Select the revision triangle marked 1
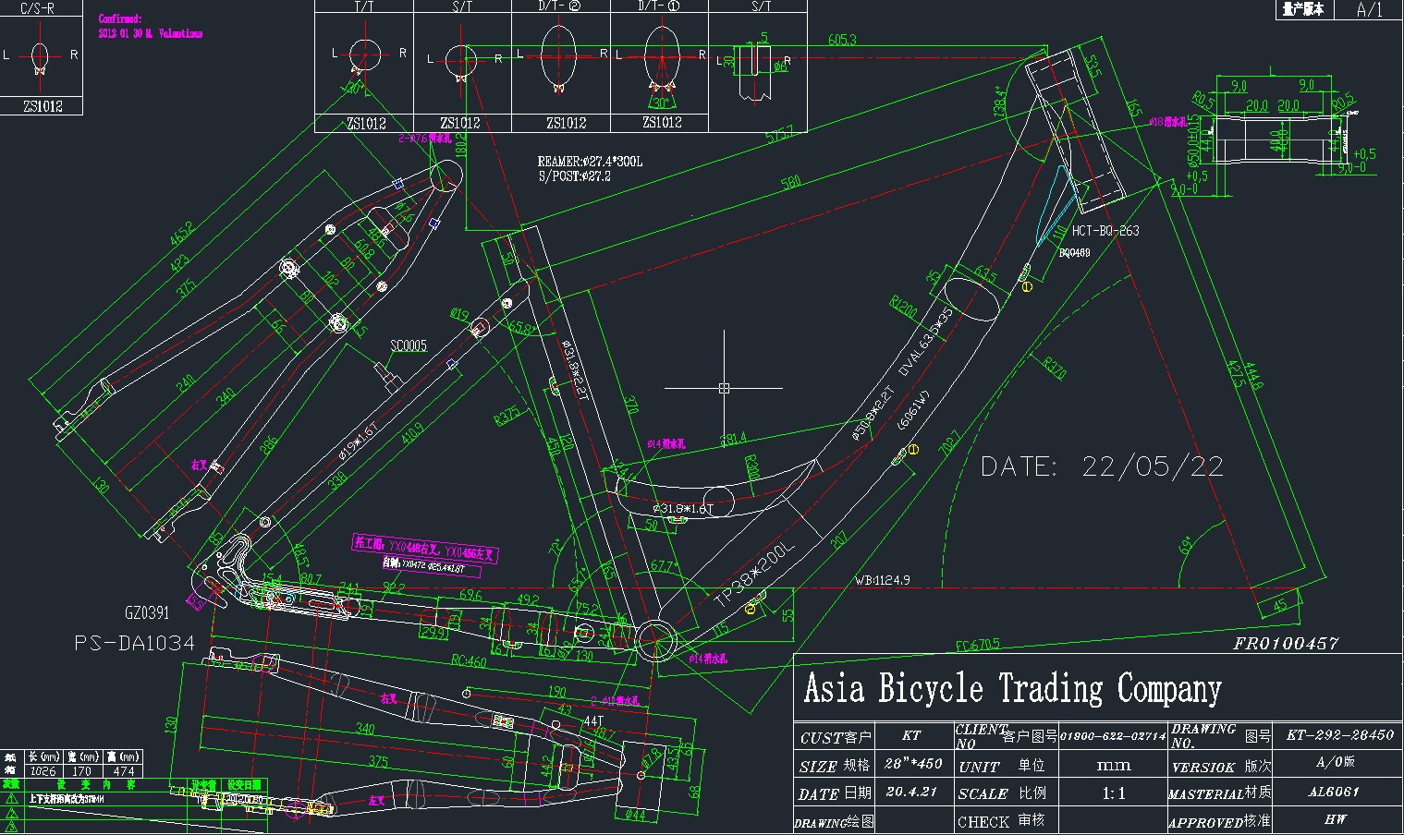The width and height of the screenshot is (1404, 835). pyautogui.click(x=11, y=798)
